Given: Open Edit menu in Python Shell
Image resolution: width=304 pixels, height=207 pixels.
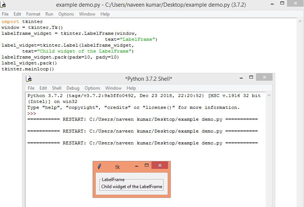Looking at the screenshot, I should tap(43, 88).
